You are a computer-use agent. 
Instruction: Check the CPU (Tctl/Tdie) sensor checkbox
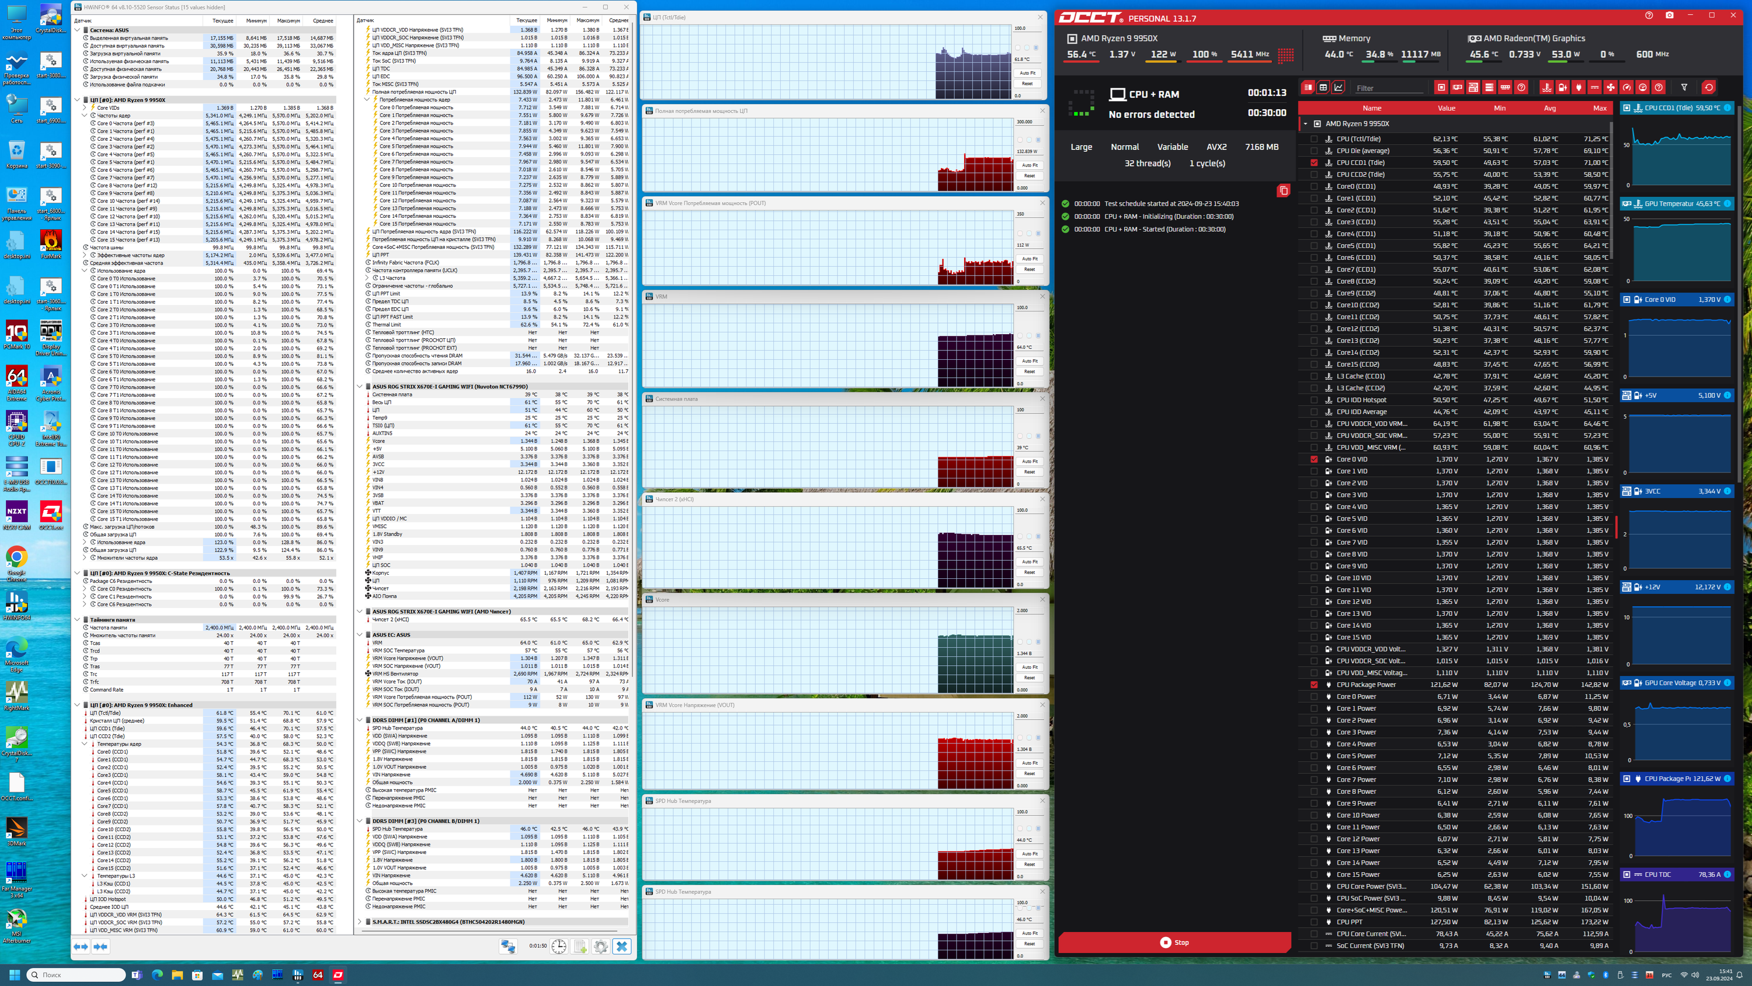(1314, 139)
